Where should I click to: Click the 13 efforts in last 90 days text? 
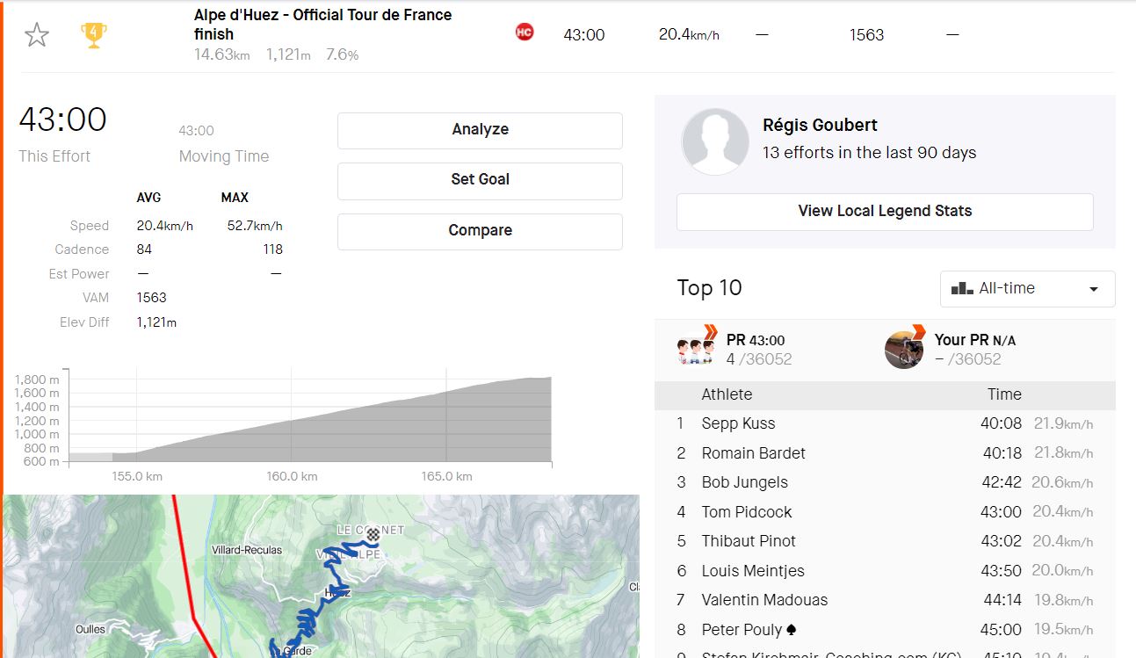pyautogui.click(x=870, y=153)
